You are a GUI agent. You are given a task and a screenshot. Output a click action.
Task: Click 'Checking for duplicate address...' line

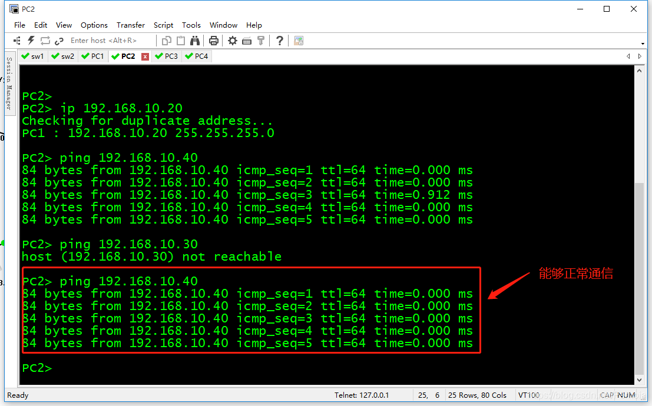click(x=147, y=121)
